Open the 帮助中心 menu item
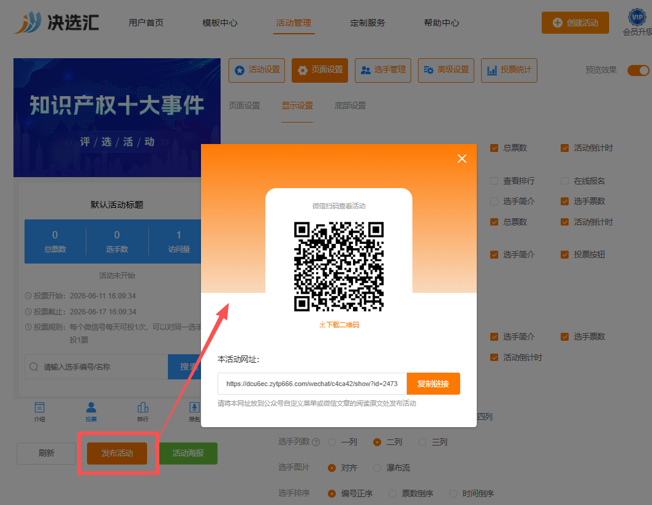Image resolution: width=652 pixels, height=505 pixels. (x=442, y=23)
